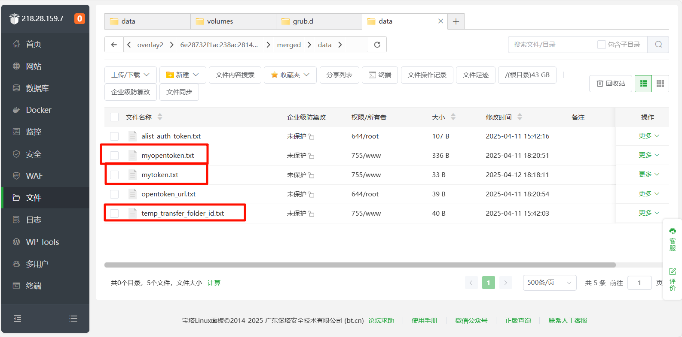
Task: Open the Monitoring section
Action: click(x=45, y=132)
